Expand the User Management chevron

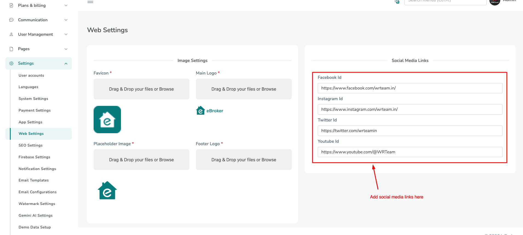pos(66,34)
